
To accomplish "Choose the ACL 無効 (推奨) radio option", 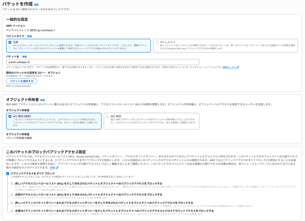I will click(10, 116).
